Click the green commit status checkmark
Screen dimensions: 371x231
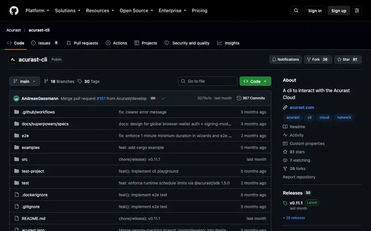pos(163,98)
